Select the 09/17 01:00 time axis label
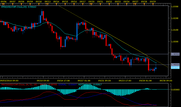The width and height of the screenshot is (181, 107). (84, 81)
